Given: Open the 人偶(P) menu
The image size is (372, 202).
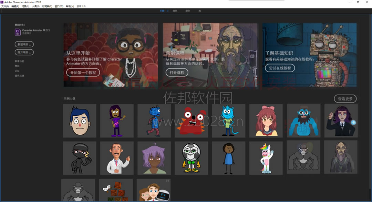Looking at the screenshot, I should click(x=35, y=7).
